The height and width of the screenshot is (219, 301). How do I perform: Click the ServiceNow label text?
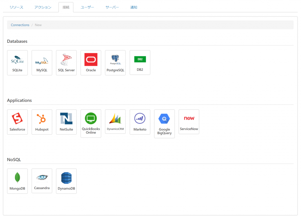tap(189, 129)
